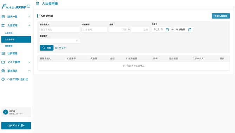Viewport: 235px width, 133px height.
Task: Click the 引当済金額 column header
Action: coord(132,58)
